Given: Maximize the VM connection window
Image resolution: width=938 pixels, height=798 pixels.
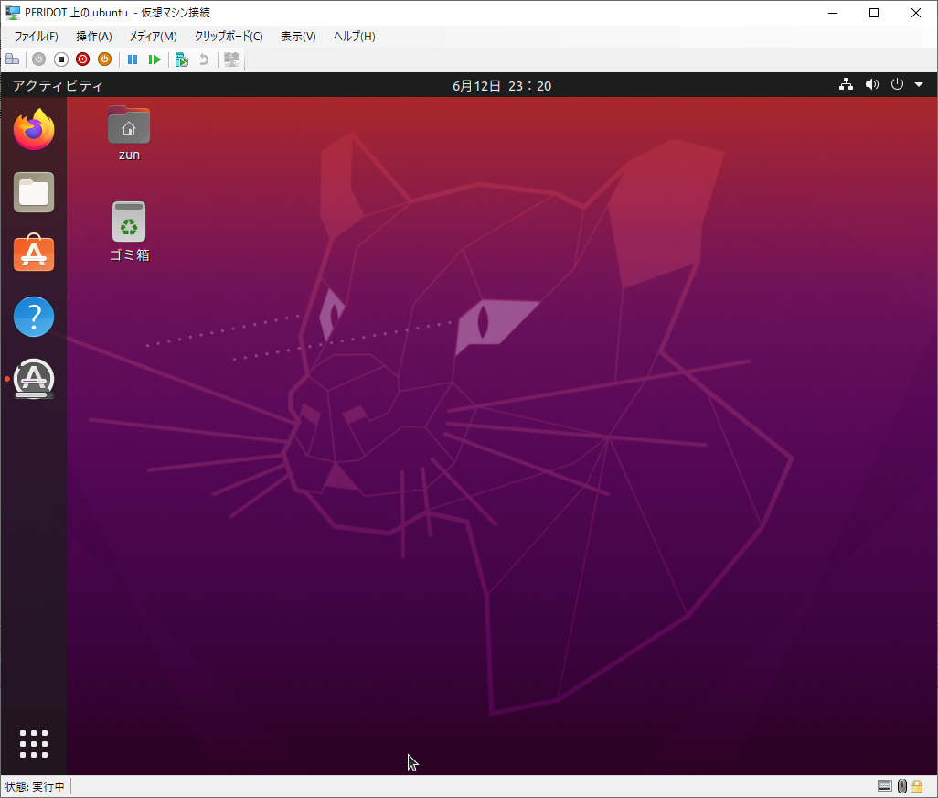Looking at the screenshot, I should [x=874, y=13].
